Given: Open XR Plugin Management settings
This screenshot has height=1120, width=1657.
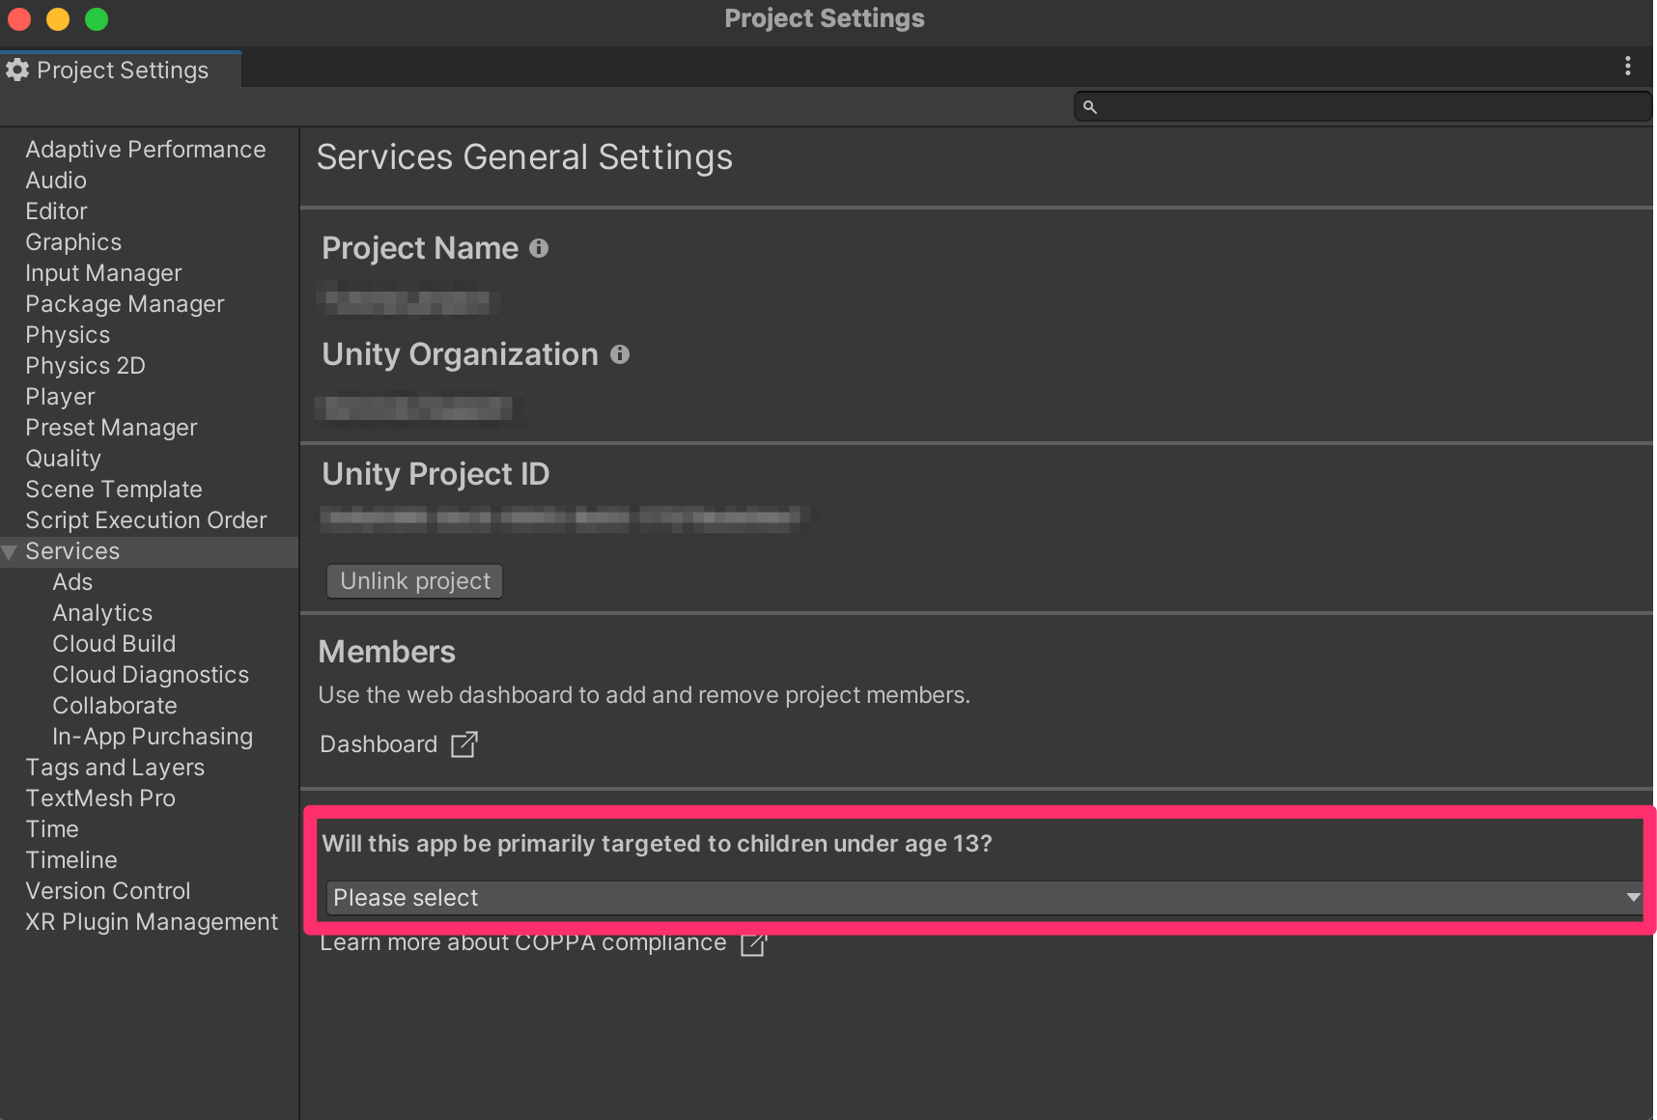Looking at the screenshot, I should tap(152, 922).
